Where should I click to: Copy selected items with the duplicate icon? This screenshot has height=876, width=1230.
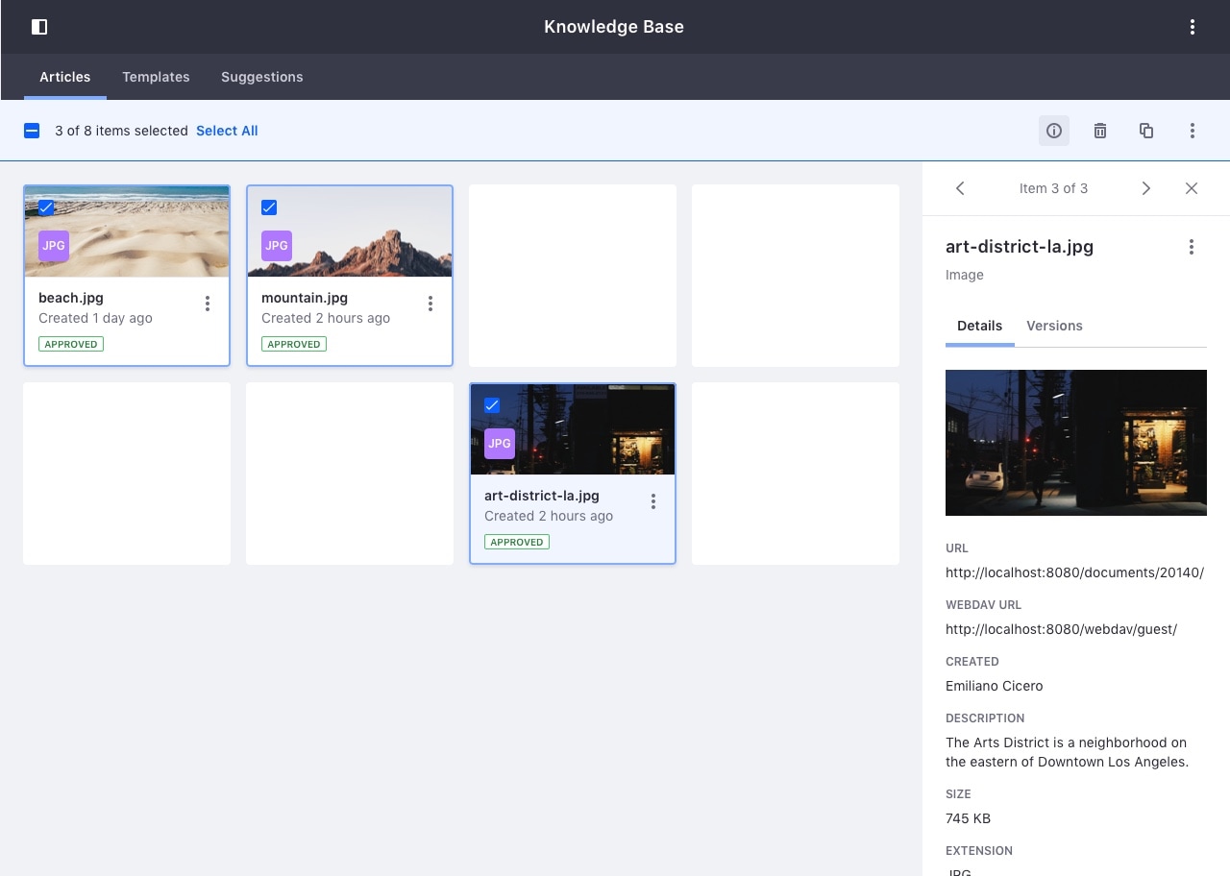(x=1145, y=131)
